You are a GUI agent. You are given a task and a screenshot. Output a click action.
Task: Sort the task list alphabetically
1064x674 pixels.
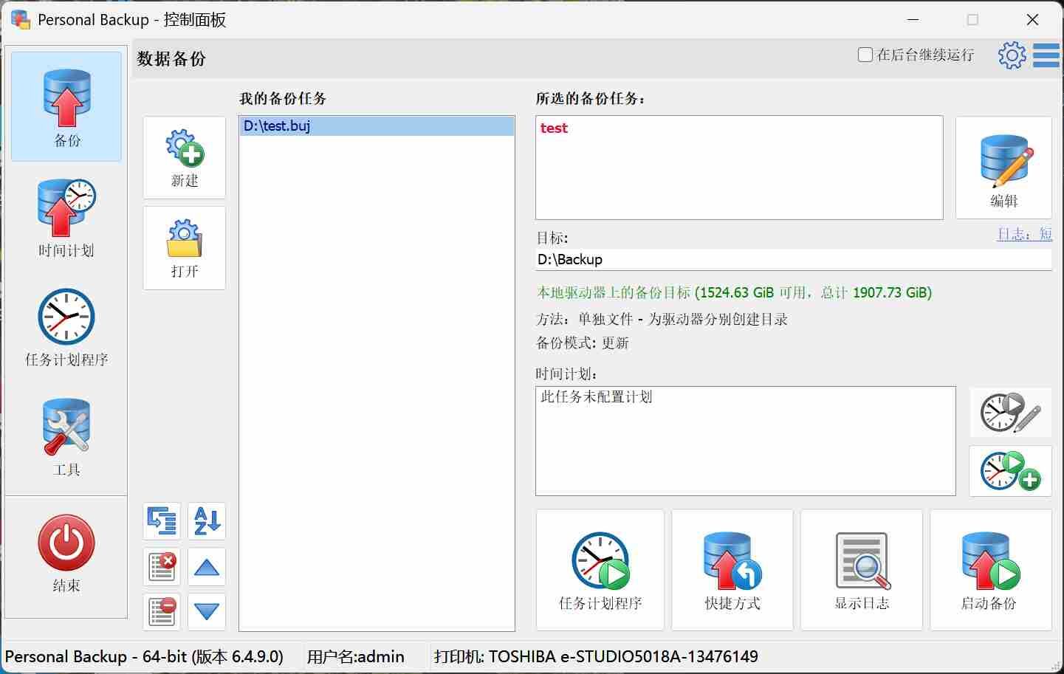coord(207,521)
